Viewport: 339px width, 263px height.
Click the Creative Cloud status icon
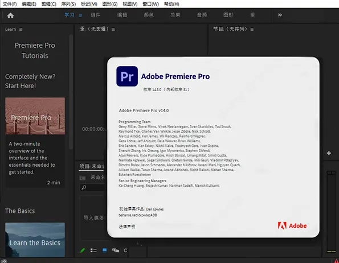4,261
